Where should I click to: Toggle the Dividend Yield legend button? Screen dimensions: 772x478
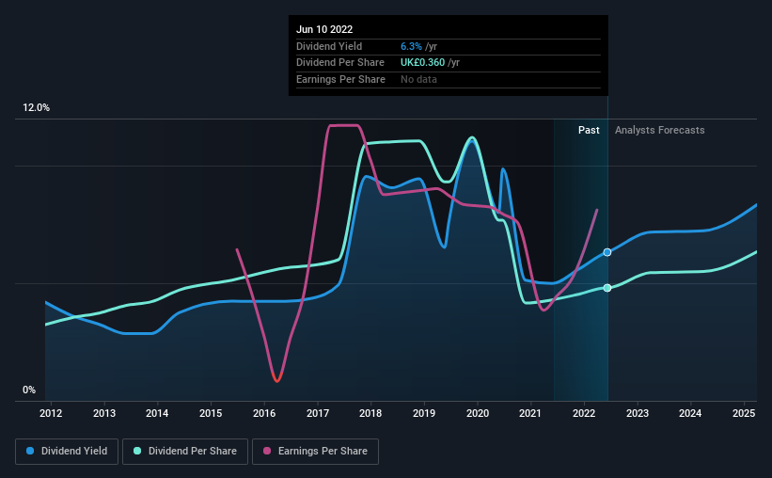click(x=67, y=452)
